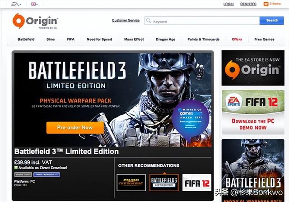The width and height of the screenshot is (289, 202).
Task: Select the Star Wars Old Republic thumbnail
Action: tap(131, 182)
